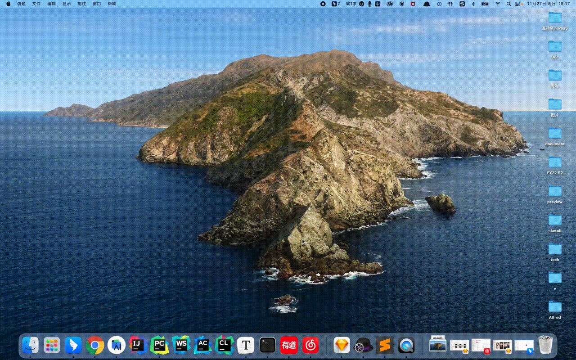
Task: Launch Sketch from the Dock
Action: coord(342,345)
